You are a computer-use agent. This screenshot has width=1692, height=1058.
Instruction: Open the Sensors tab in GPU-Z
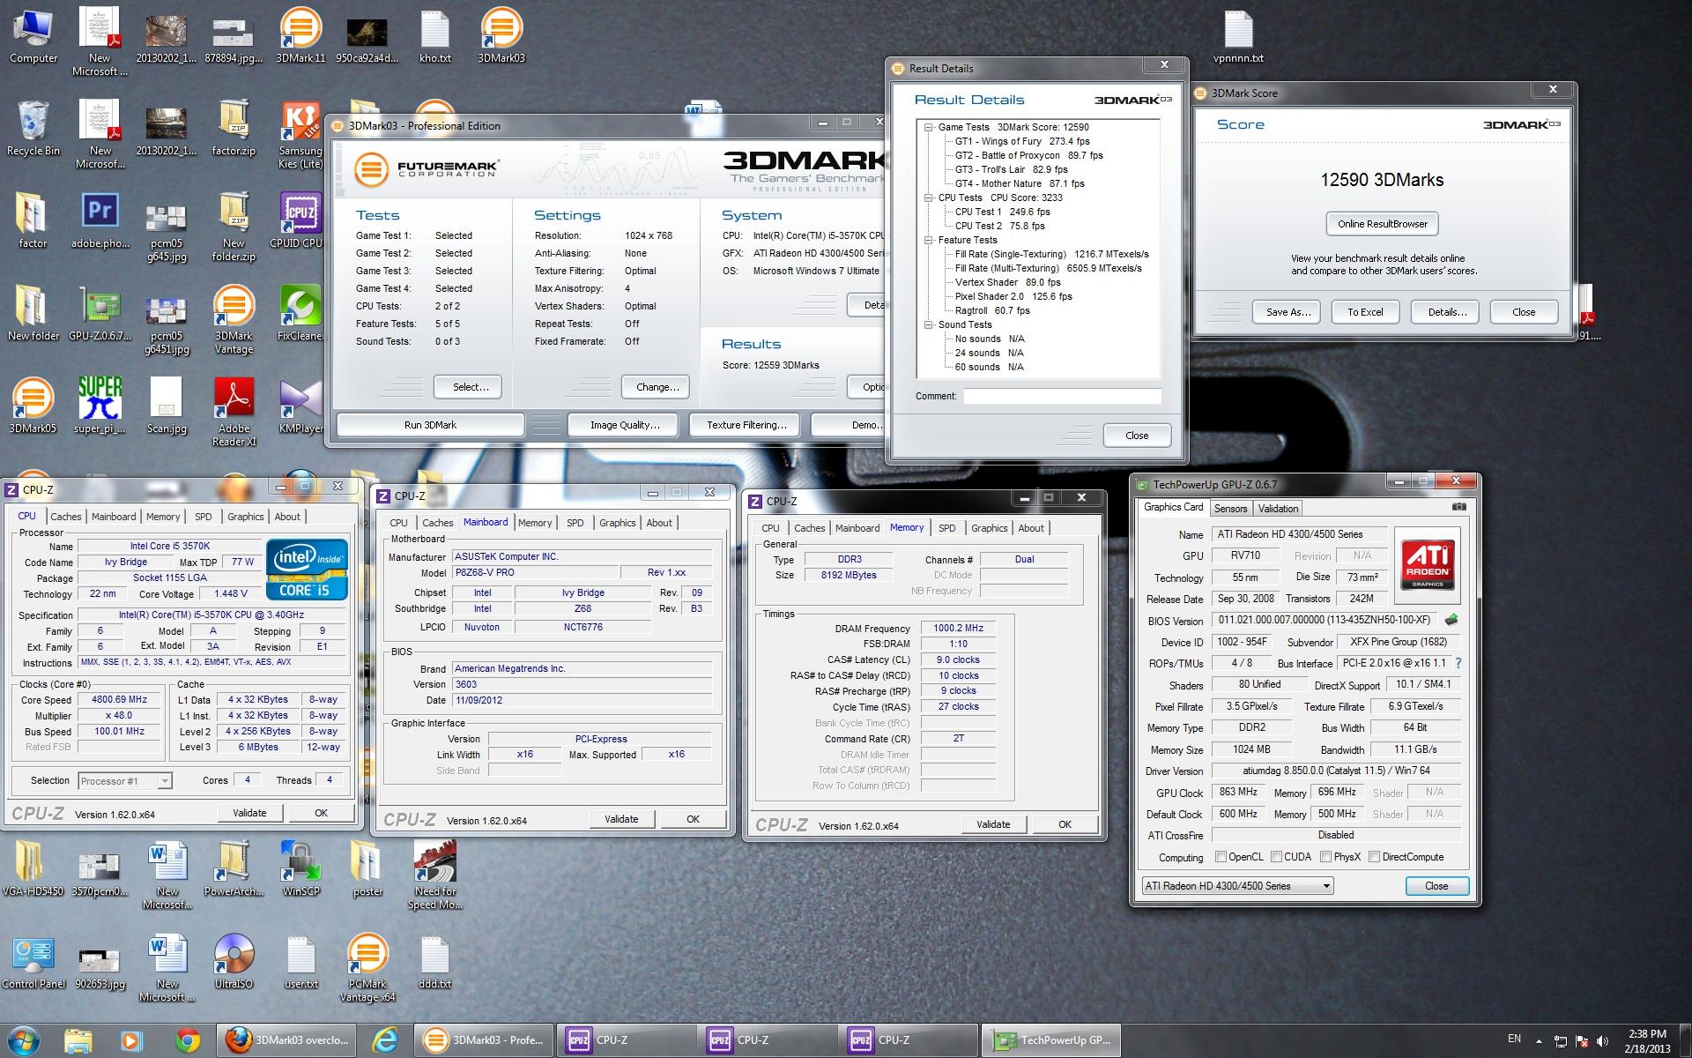[x=1230, y=509]
